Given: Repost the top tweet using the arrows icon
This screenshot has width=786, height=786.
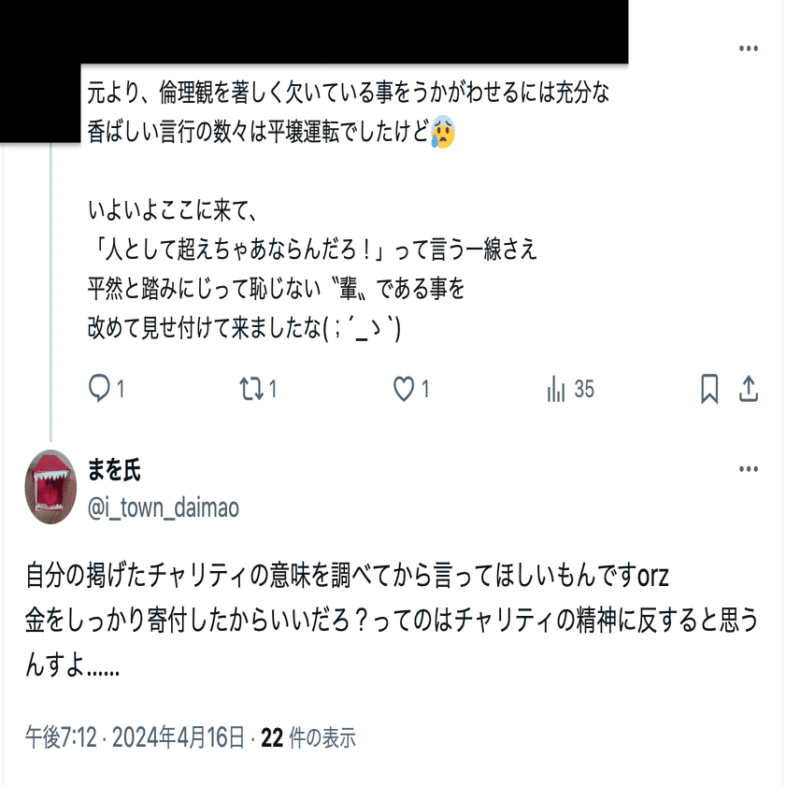Looking at the screenshot, I should coord(251,389).
